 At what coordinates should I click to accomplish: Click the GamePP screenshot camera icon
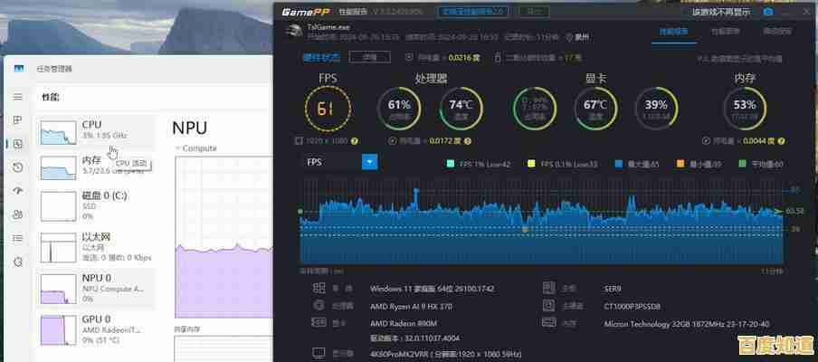click(768, 12)
